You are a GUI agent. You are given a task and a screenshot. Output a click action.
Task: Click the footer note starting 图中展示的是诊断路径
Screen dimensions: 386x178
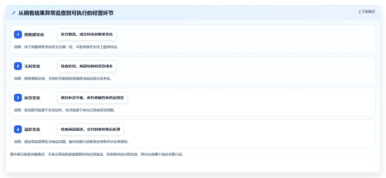[x=97, y=154]
